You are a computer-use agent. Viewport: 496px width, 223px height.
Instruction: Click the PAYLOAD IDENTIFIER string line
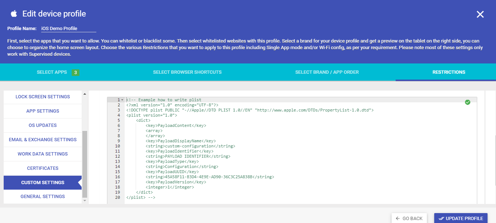coord(188,156)
